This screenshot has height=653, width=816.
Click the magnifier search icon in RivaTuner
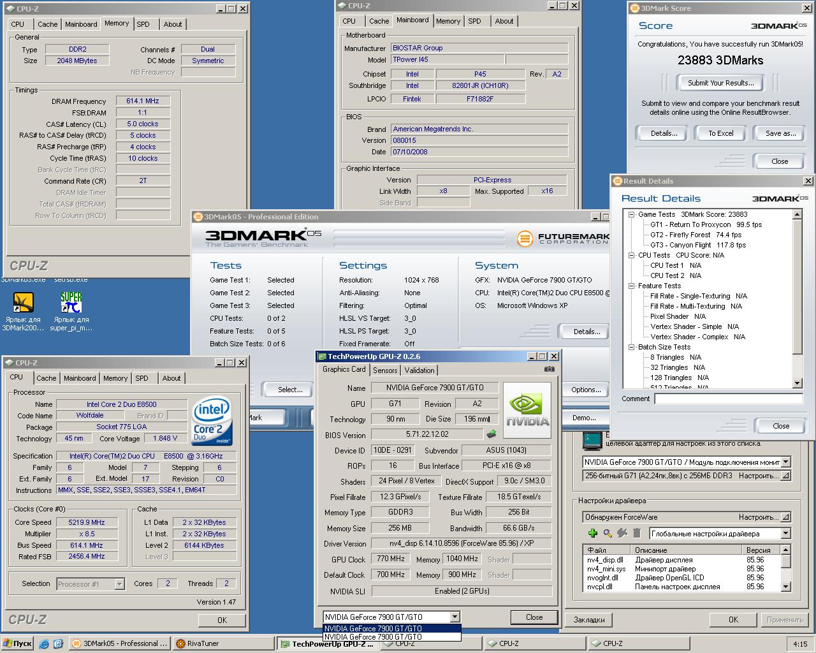click(608, 533)
